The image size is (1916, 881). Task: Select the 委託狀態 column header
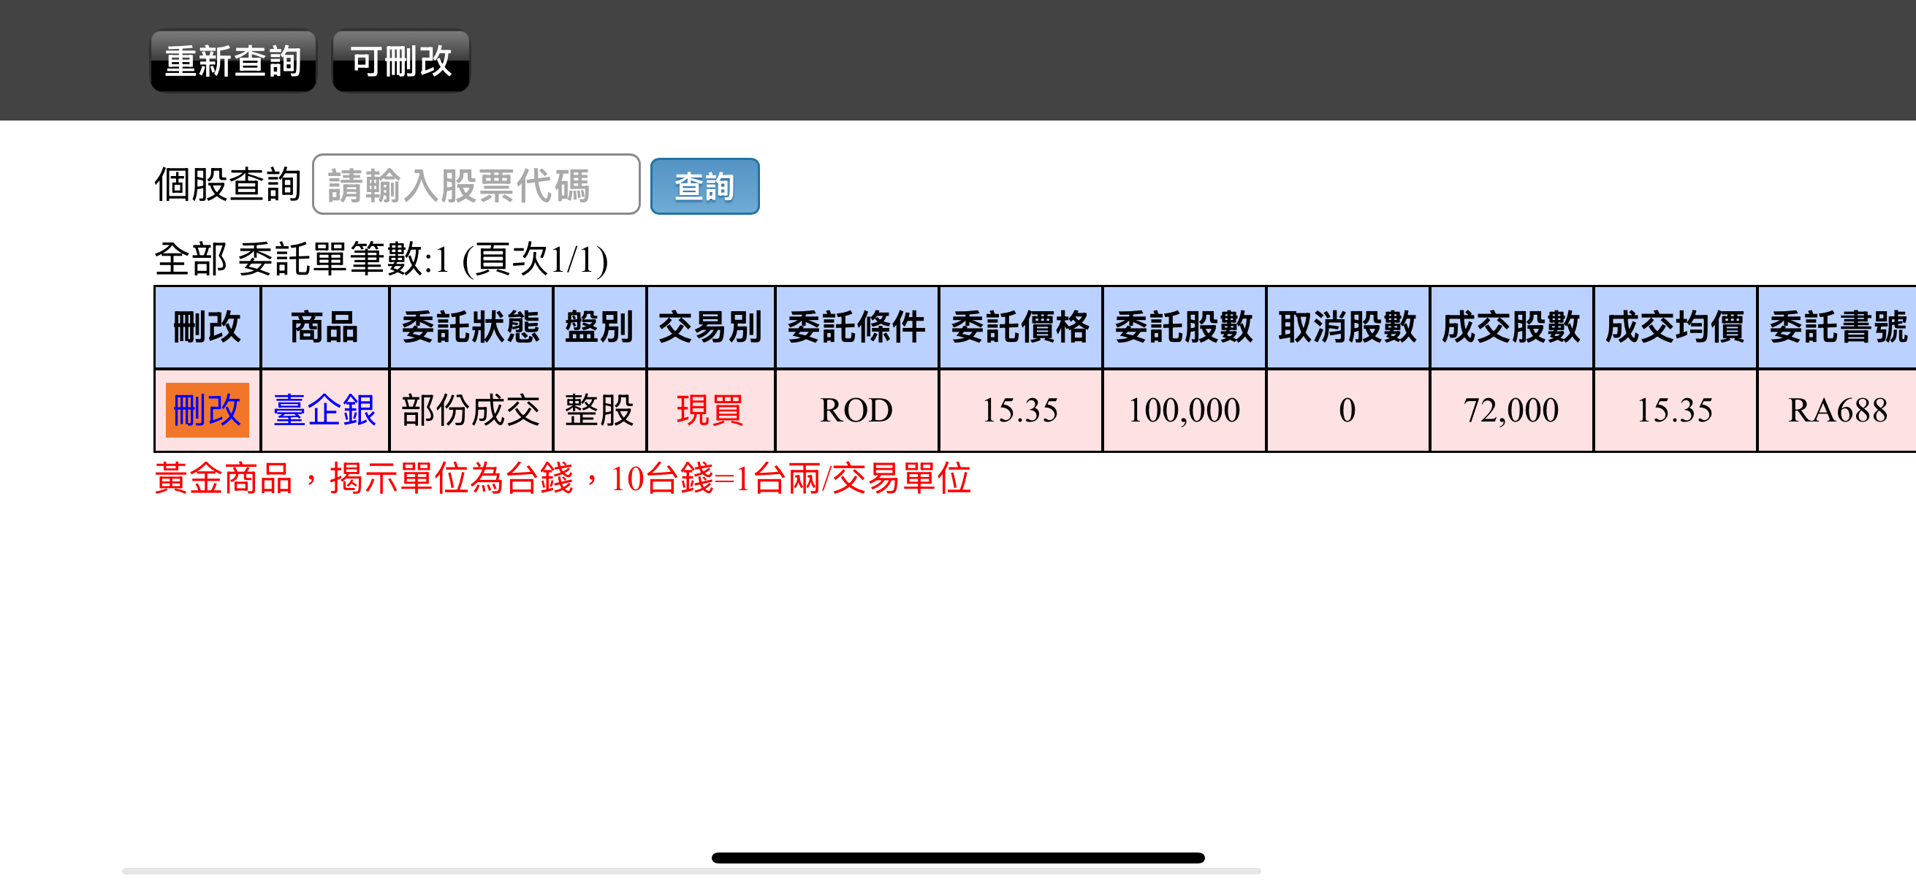[x=470, y=327]
